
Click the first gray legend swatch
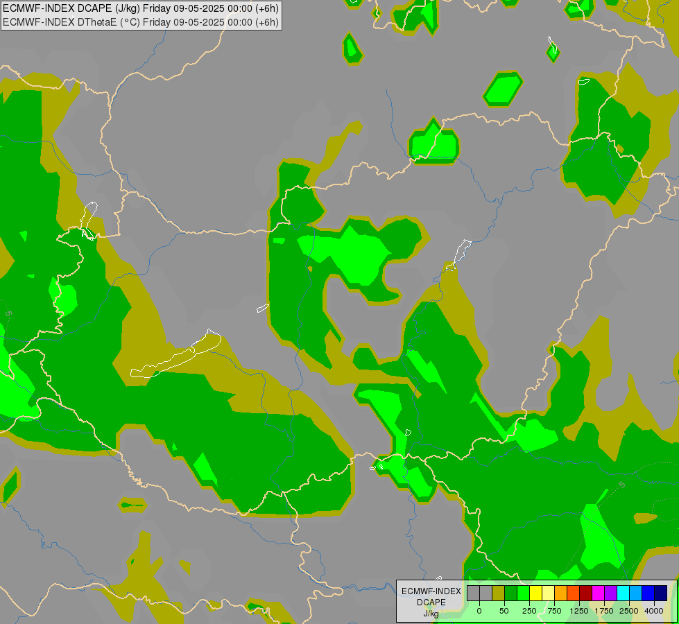pos(473,593)
